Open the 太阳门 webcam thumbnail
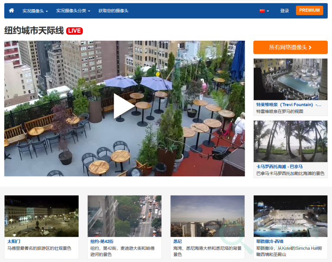332x262 pixels. pyautogui.click(x=41, y=216)
